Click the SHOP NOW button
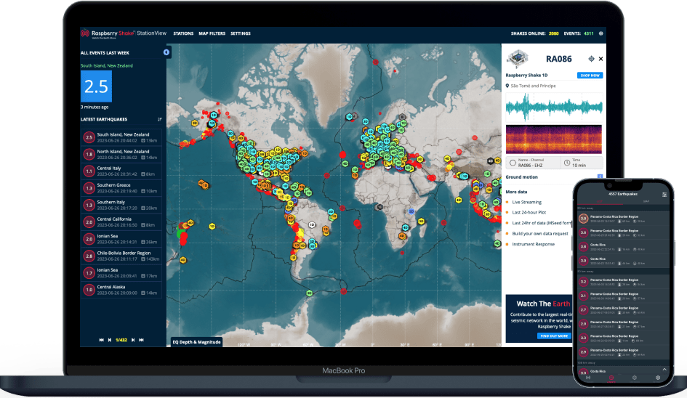Screen dimensions: 687x398 tap(590, 76)
